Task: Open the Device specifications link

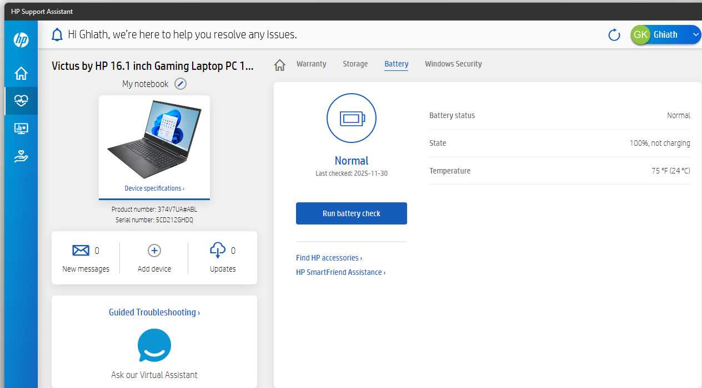Action: tap(154, 188)
